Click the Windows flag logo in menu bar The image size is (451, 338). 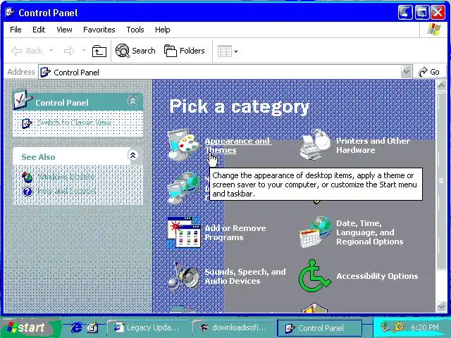tap(433, 30)
